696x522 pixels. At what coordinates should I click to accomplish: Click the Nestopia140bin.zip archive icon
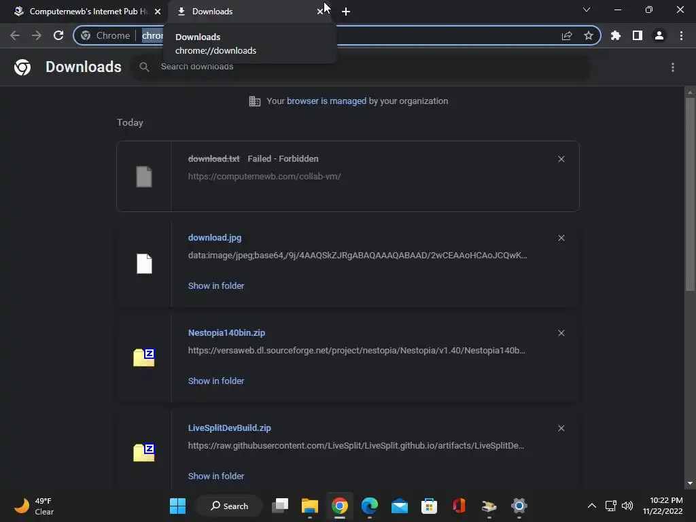144,358
